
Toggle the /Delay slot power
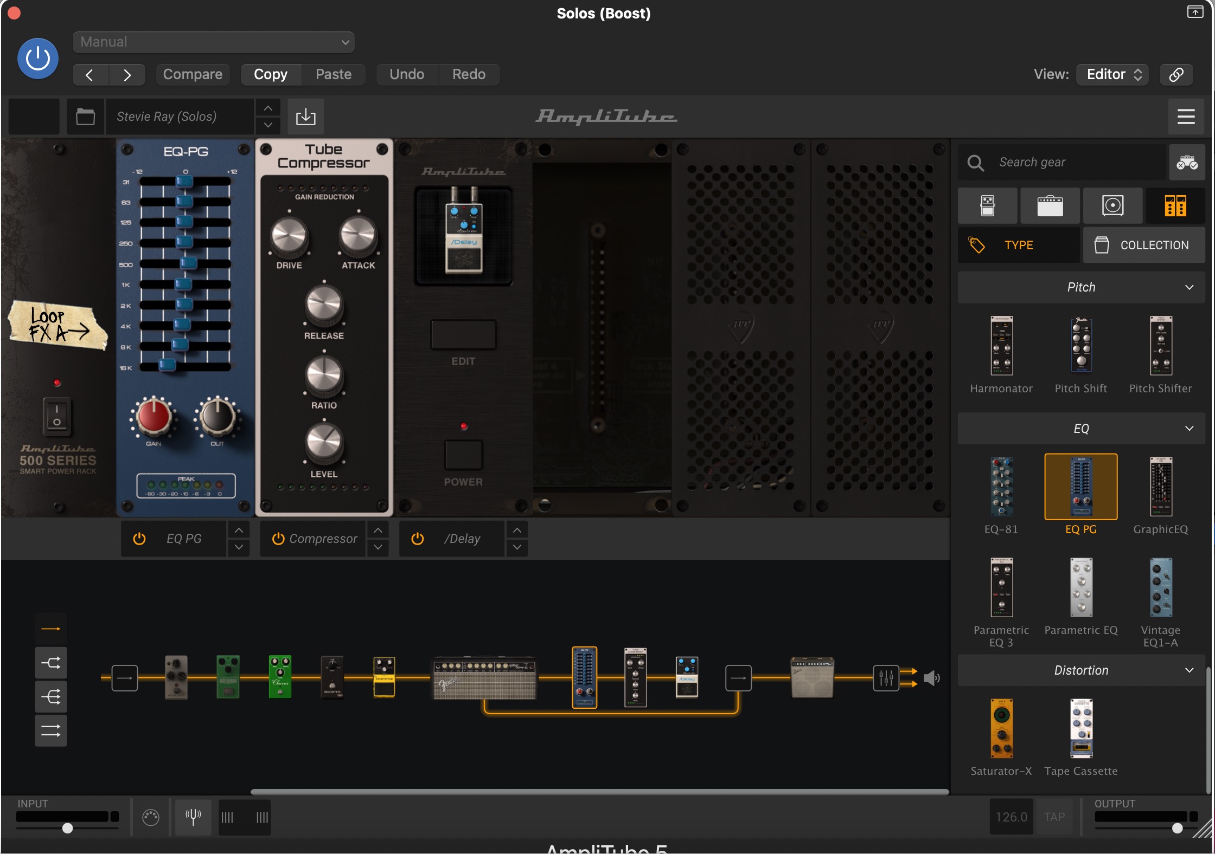click(x=417, y=539)
